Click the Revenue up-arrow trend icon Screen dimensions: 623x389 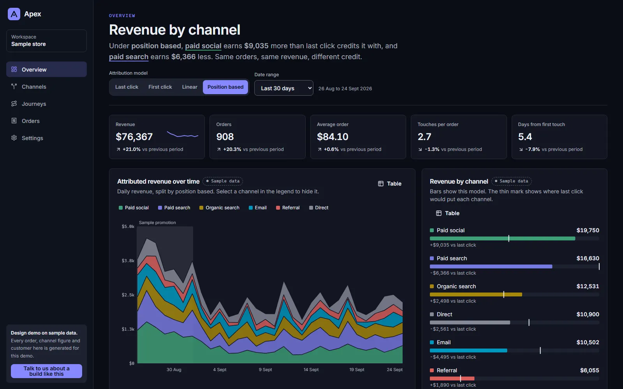tap(118, 149)
